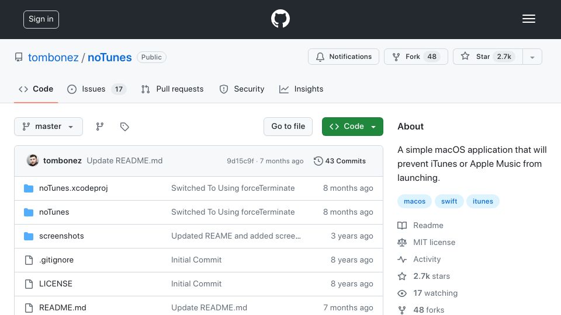Open the Activity link in About
The height and width of the screenshot is (315, 561).
[x=419, y=259]
